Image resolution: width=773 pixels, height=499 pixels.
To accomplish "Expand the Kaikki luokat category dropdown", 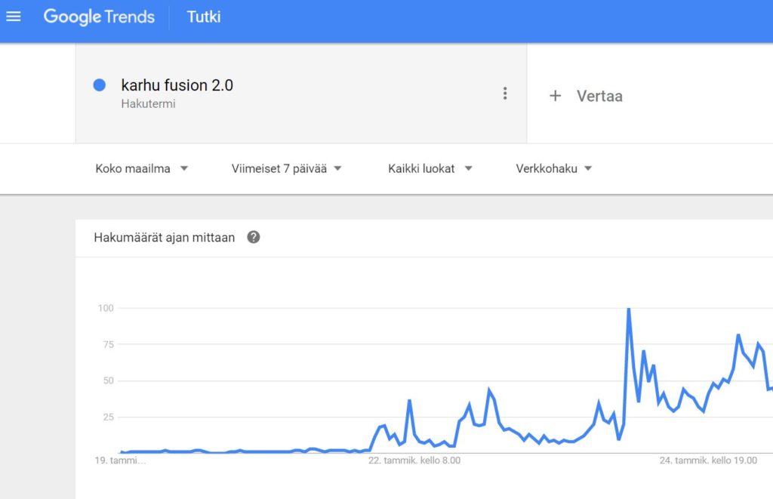I will tap(430, 168).
